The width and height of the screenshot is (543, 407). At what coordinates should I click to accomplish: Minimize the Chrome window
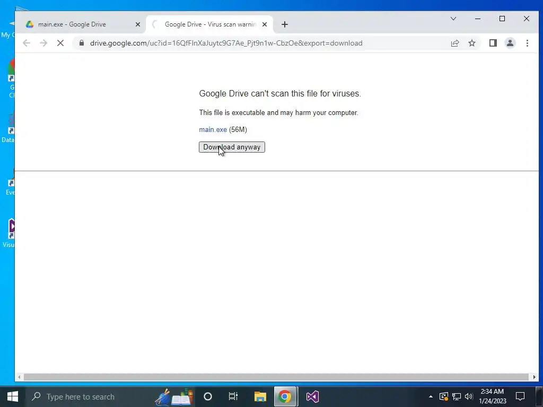pos(478,19)
